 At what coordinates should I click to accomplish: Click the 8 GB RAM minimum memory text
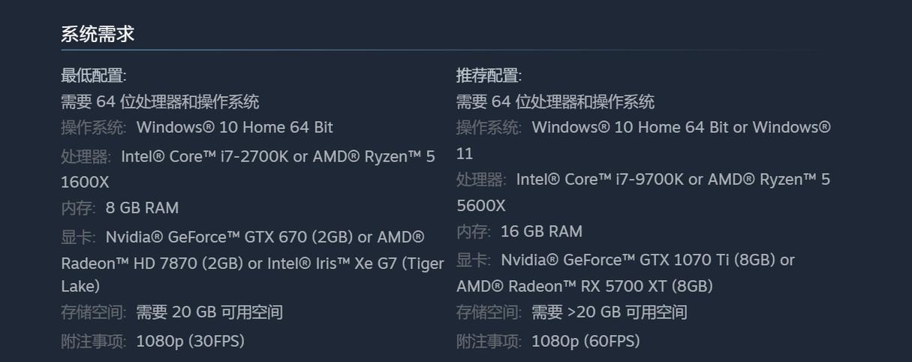click(142, 208)
